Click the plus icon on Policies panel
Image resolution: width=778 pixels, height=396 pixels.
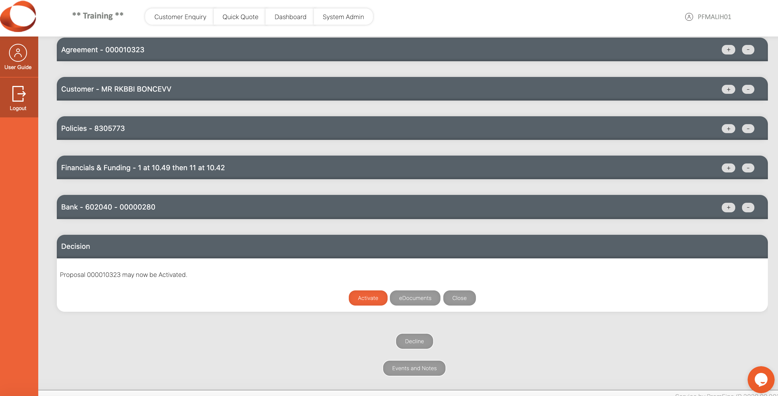(x=728, y=128)
